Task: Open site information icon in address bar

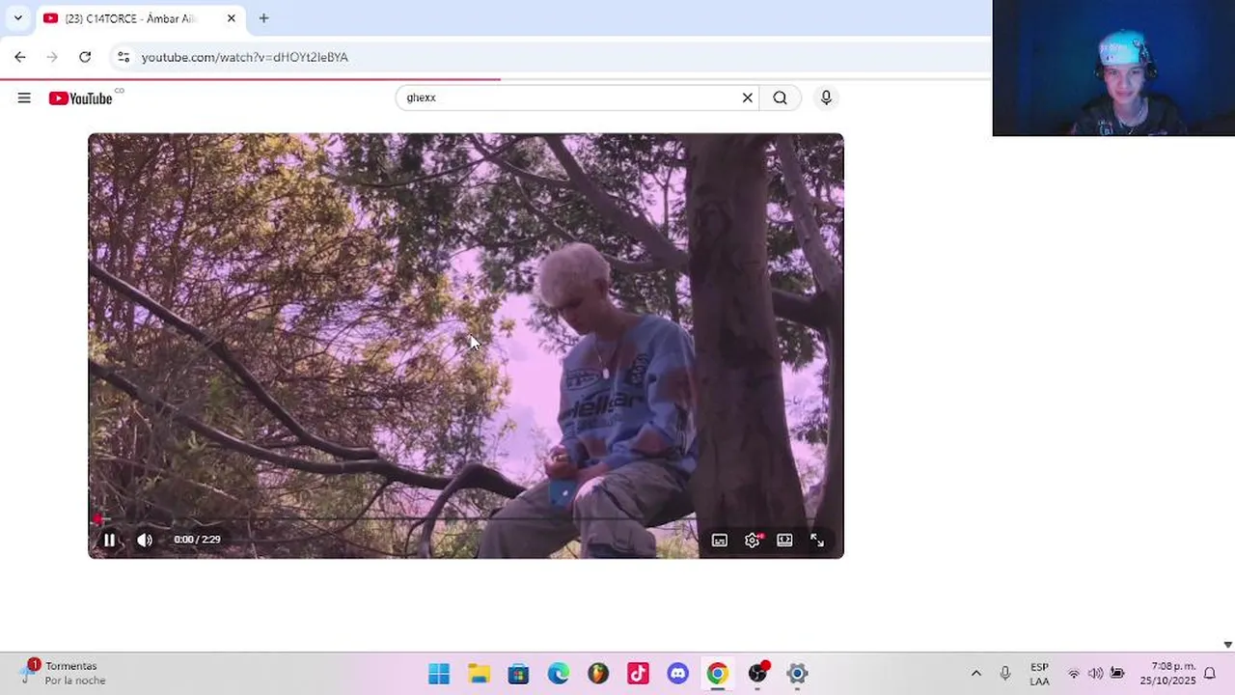Action: (x=123, y=57)
